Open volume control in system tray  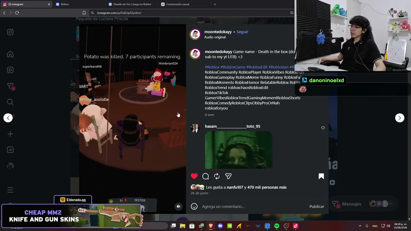pyautogui.click(x=388, y=226)
